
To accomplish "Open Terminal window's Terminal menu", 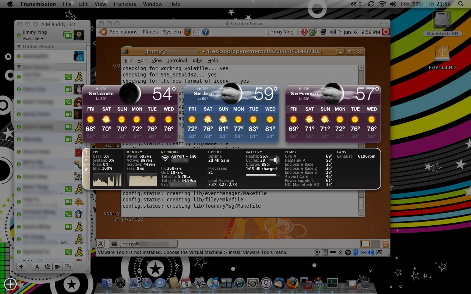I will click(x=177, y=60).
